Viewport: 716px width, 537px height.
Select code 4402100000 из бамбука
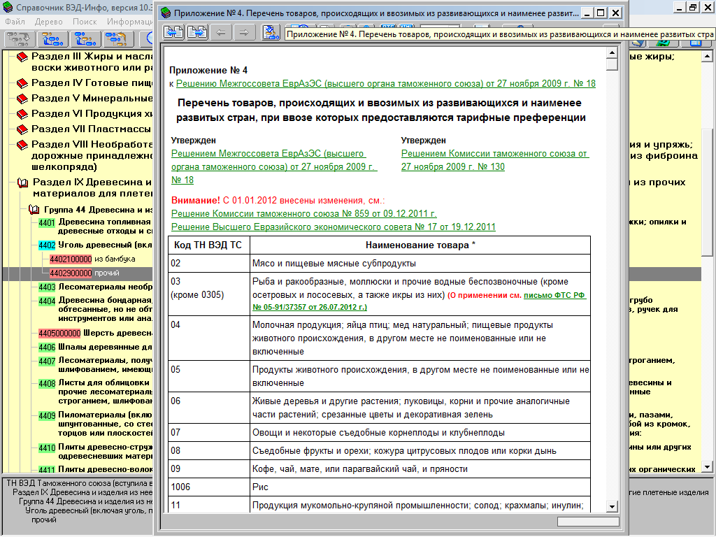(x=92, y=259)
